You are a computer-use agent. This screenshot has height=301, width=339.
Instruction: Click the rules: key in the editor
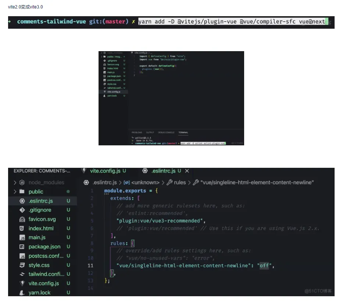coord(119,243)
